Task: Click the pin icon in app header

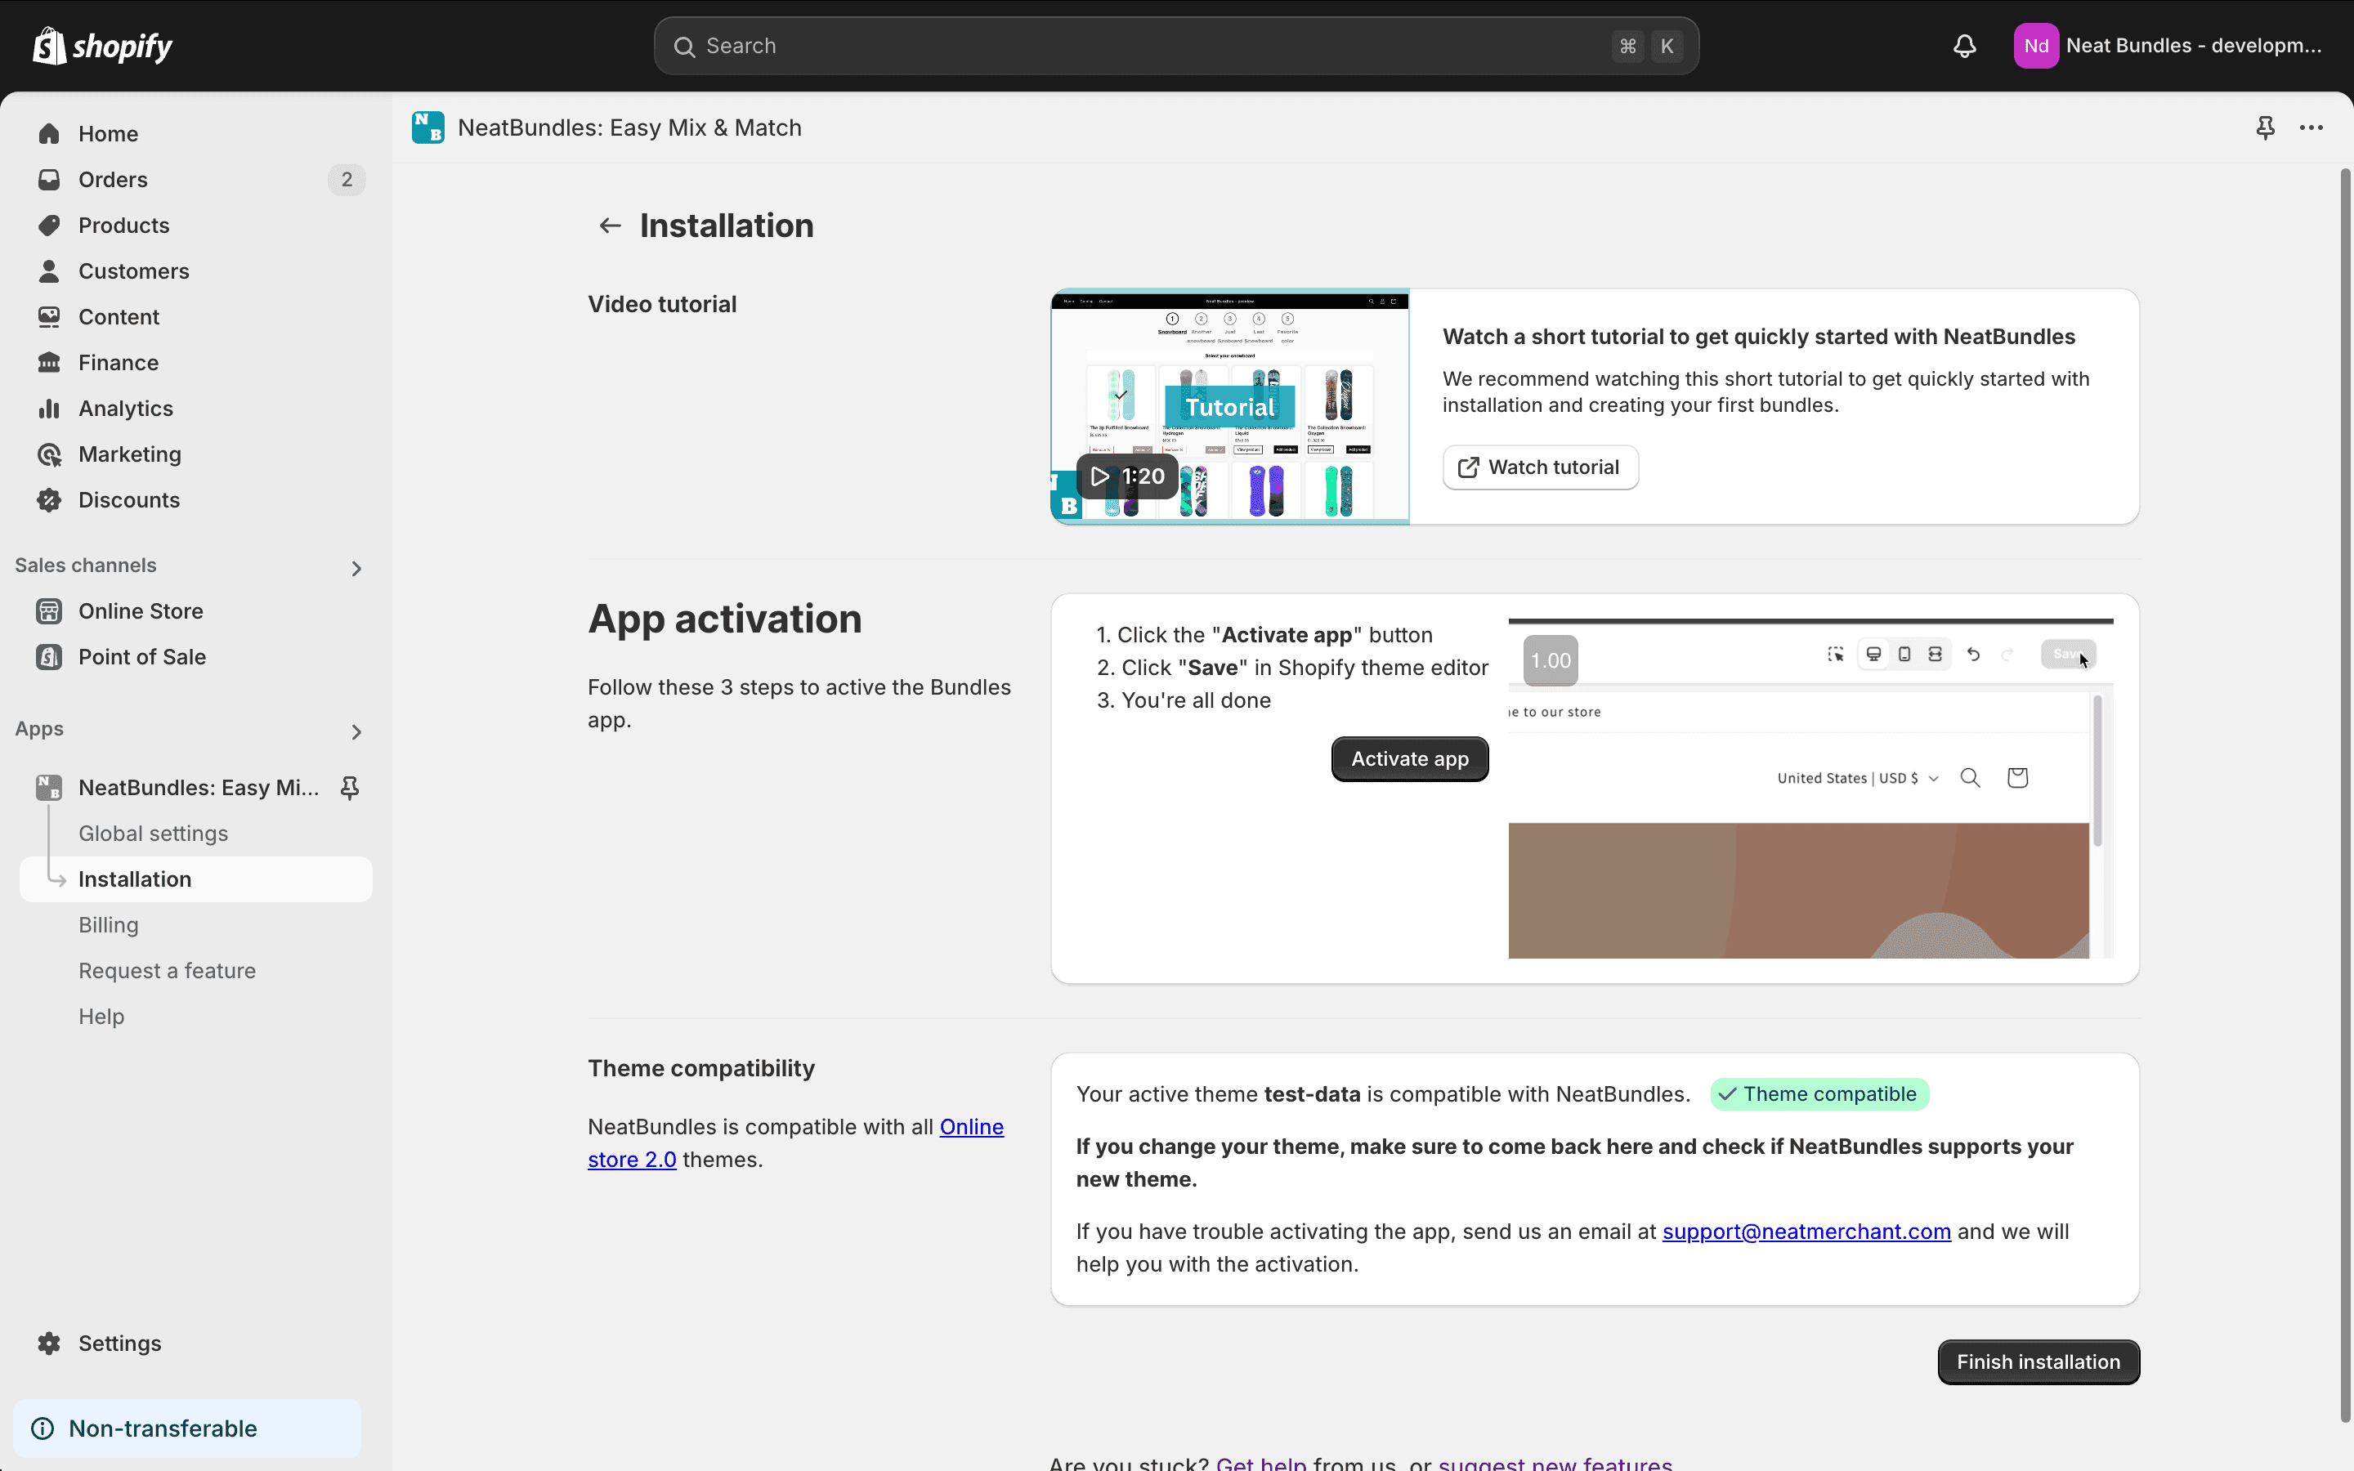Action: coord(2266,127)
